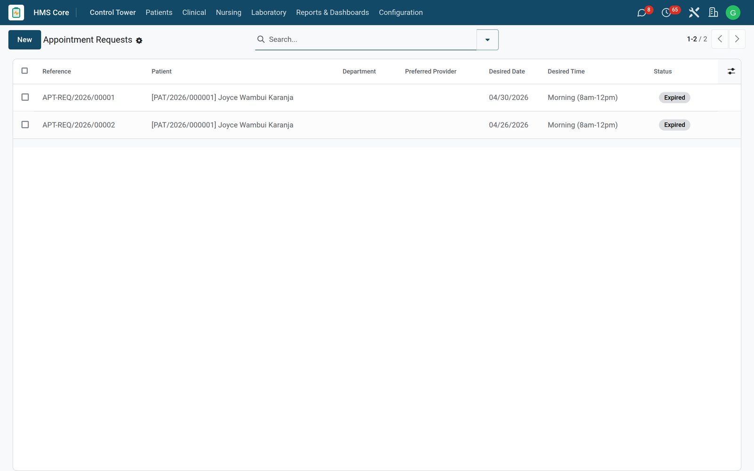
Task: Sort by the Department column header
Action: (x=359, y=71)
